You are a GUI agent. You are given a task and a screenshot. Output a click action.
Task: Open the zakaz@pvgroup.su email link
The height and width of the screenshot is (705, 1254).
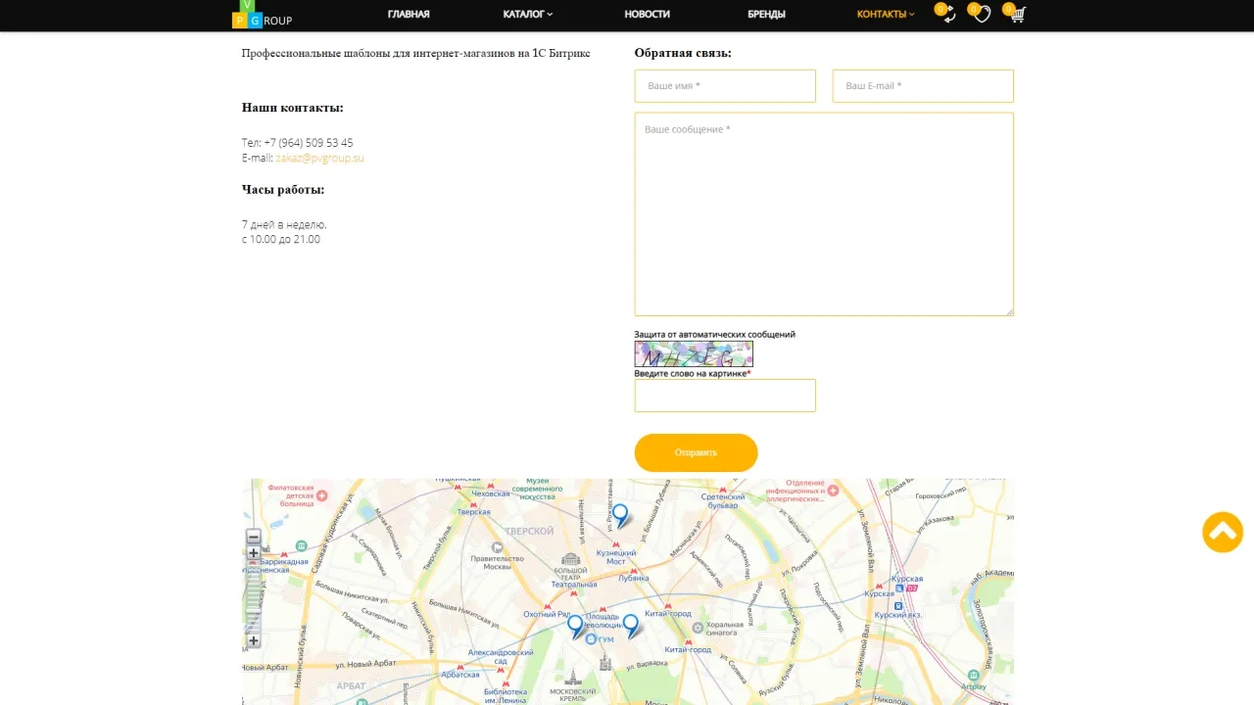tap(319, 158)
